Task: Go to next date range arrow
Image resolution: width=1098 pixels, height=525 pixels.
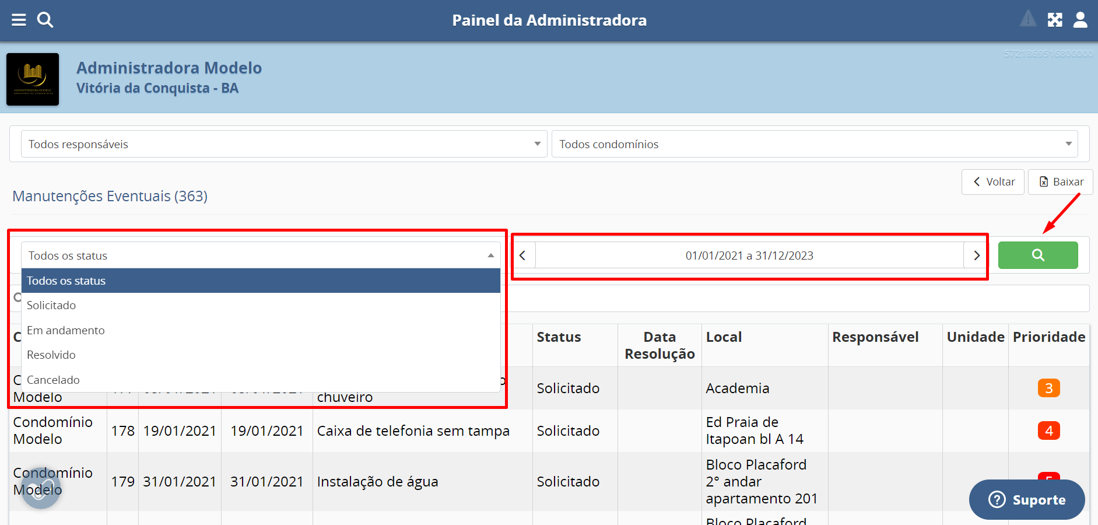Action: 976,256
